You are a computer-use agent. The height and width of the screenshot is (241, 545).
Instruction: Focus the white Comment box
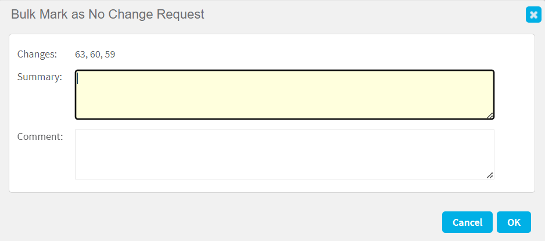(x=284, y=154)
